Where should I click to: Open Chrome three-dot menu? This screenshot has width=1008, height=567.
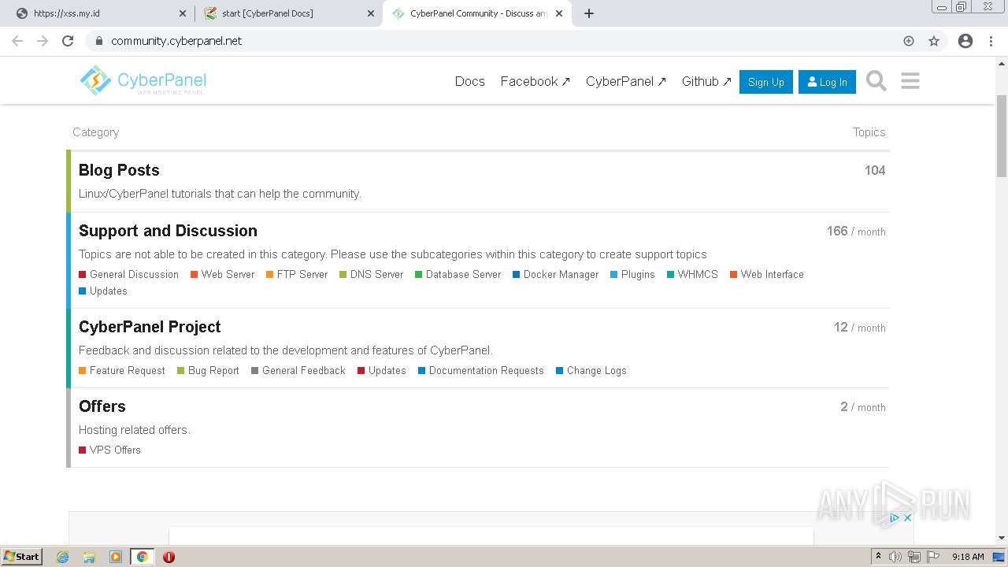[991, 41]
